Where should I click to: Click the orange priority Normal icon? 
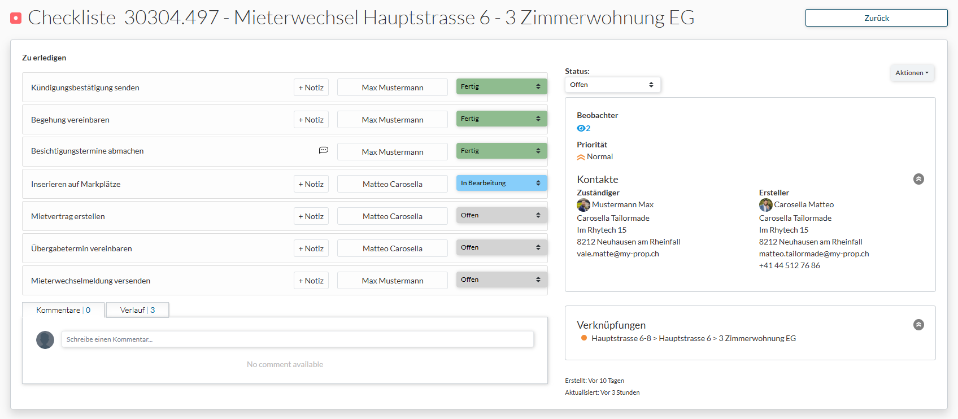click(581, 157)
